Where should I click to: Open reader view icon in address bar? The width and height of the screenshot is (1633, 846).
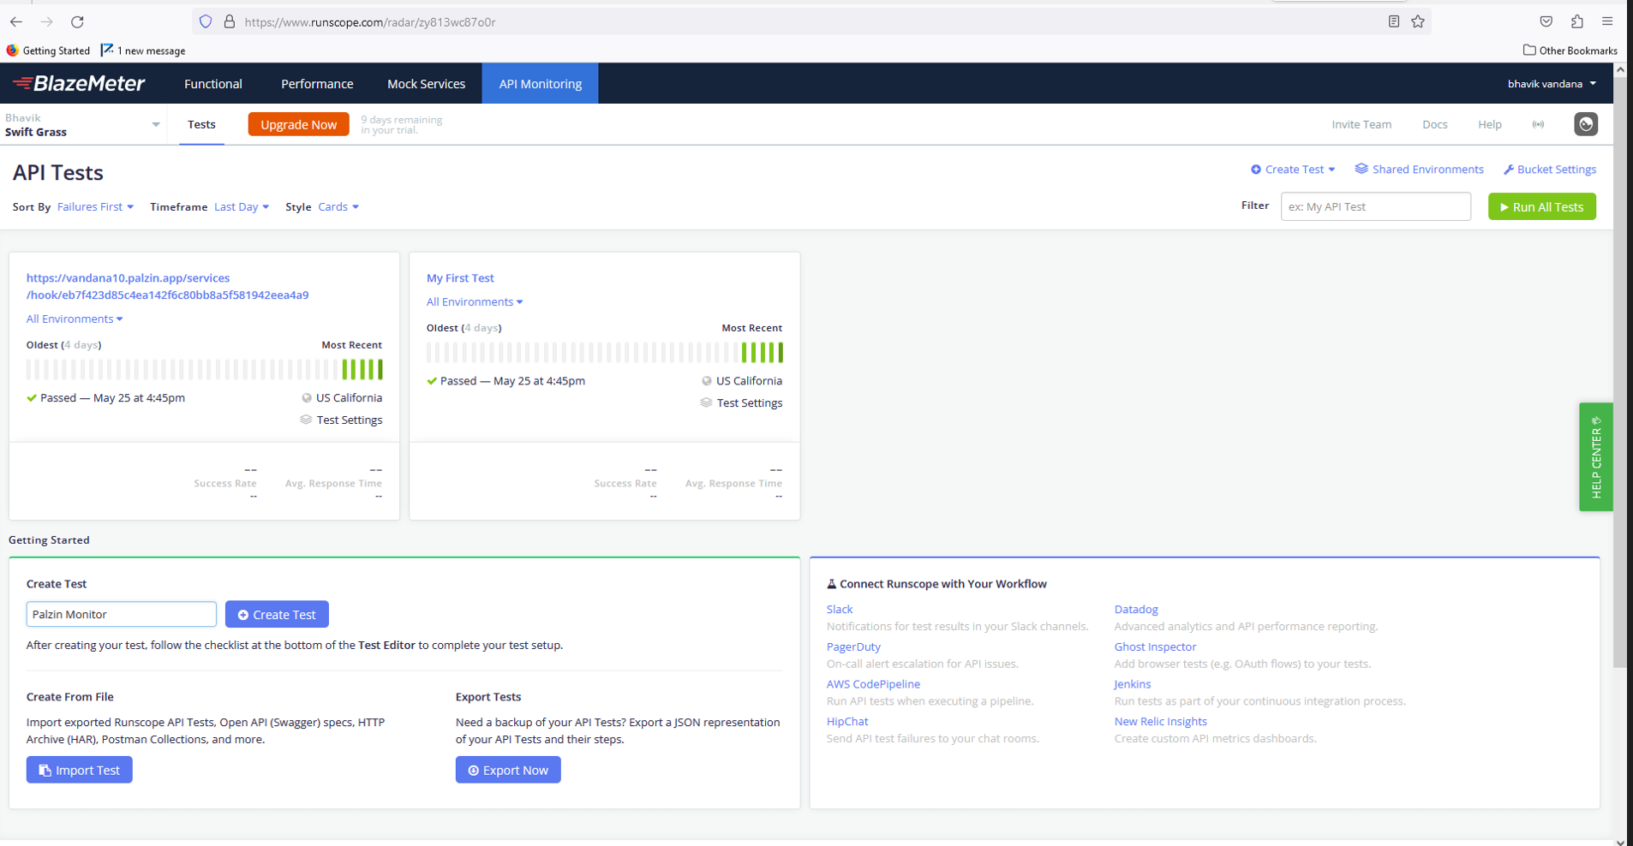tap(1394, 21)
